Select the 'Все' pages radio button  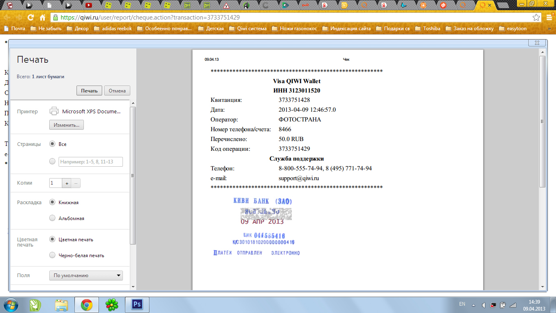coord(52,144)
